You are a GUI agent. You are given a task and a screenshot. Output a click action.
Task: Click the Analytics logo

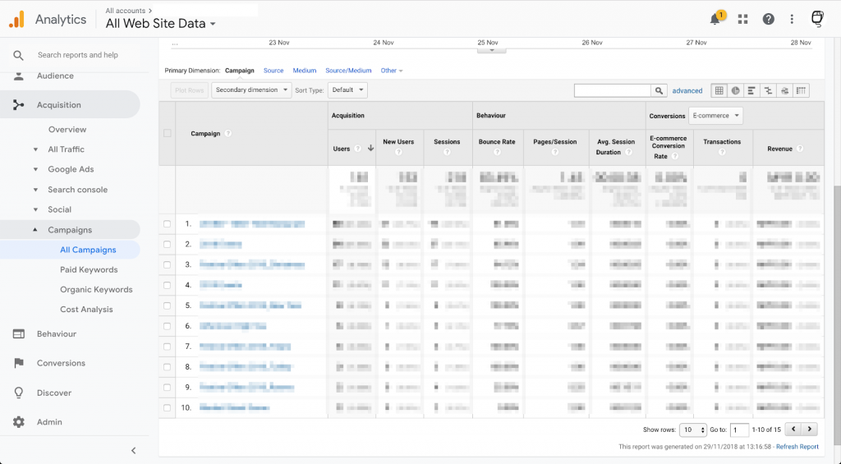(x=17, y=20)
